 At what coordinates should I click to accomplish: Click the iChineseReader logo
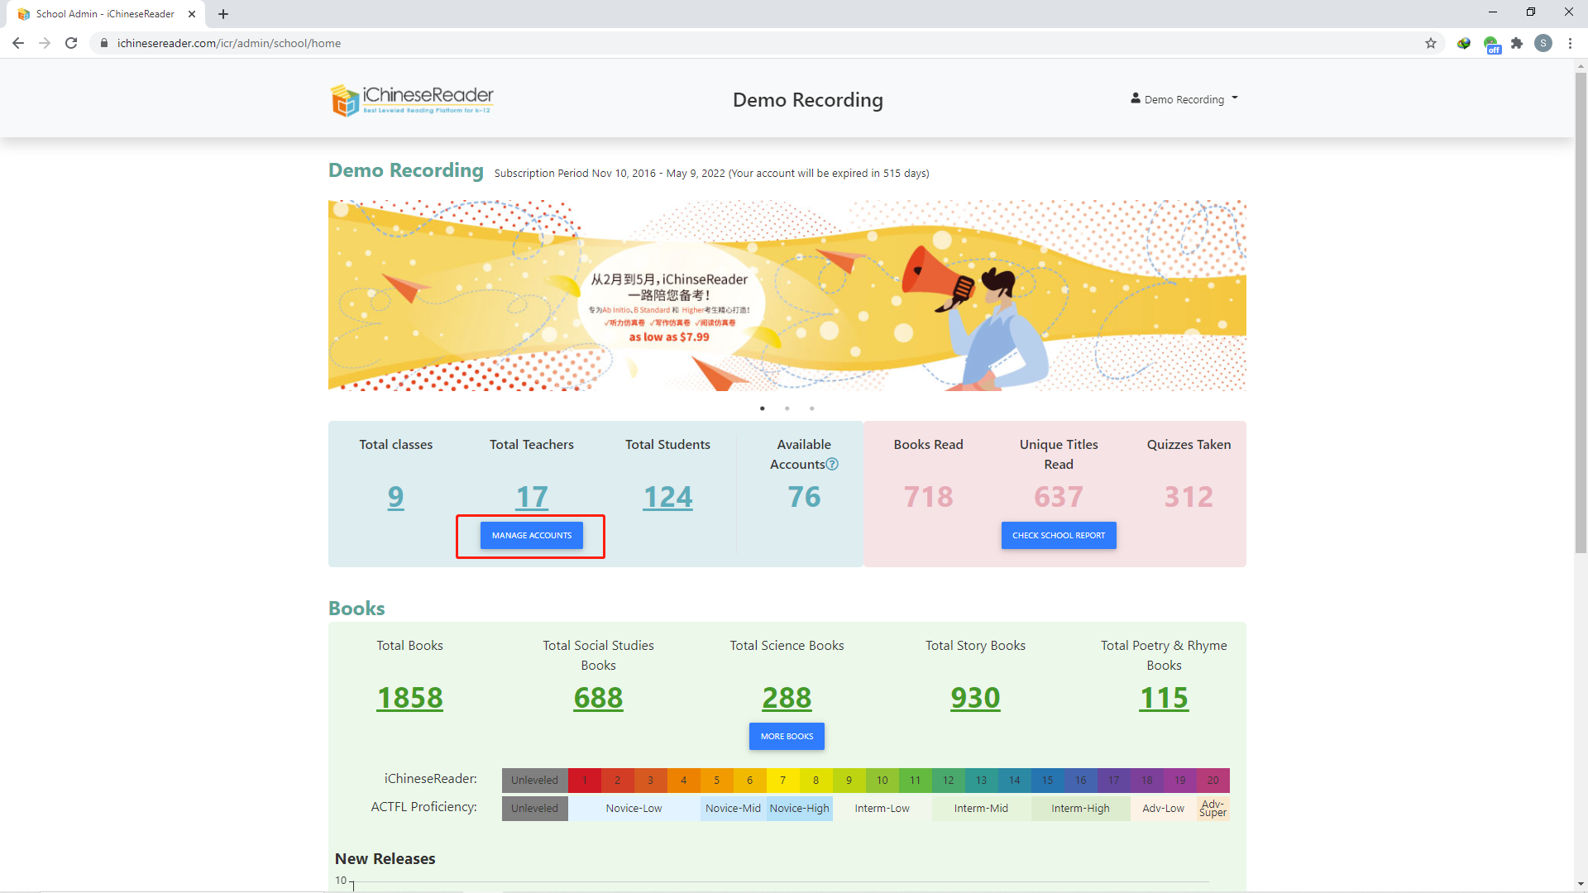412,100
